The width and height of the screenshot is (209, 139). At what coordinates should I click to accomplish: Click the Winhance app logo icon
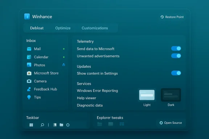click(27, 17)
